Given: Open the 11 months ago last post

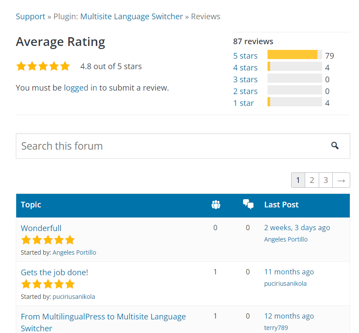Looking at the screenshot, I should tap(289, 272).
